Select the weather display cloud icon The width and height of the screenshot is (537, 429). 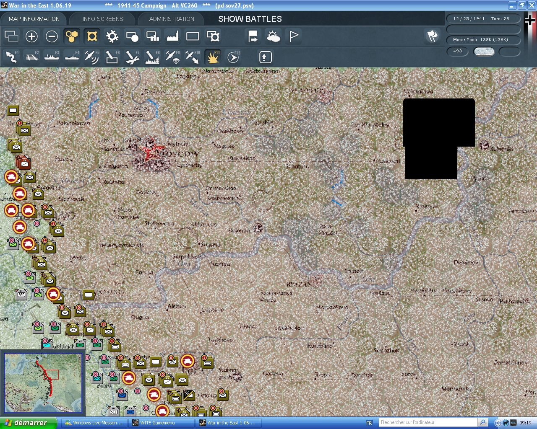pyautogui.click(x=274, y=36)
